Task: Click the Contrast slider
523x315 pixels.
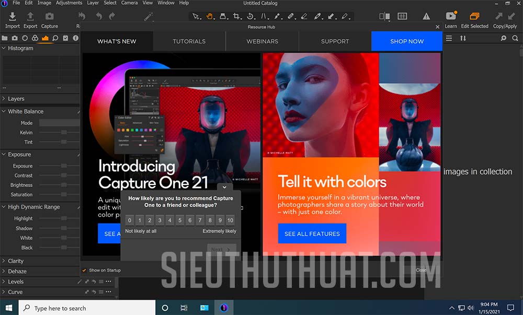Action: click(x=60, y=176)
